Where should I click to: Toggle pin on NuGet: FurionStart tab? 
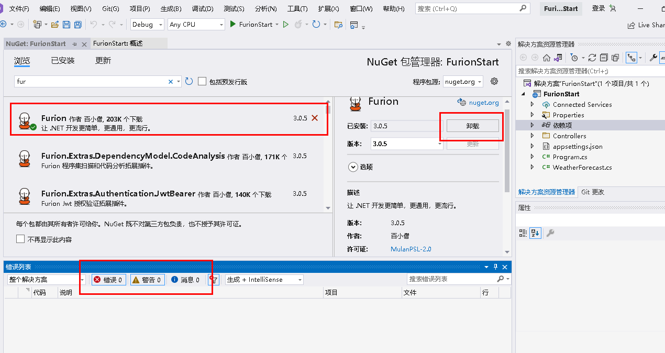pyautogui.click(x=75, y=44)
